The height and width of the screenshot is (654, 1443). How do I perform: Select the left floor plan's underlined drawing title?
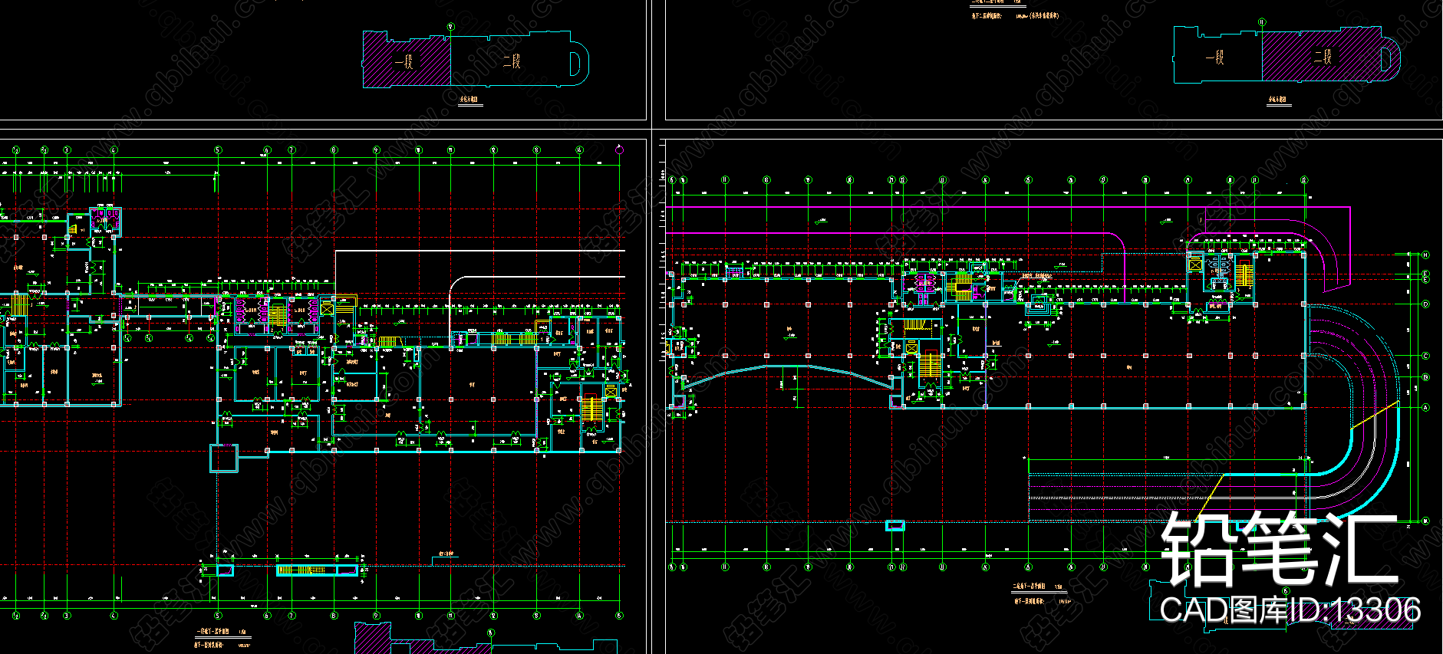coord(222,632)
